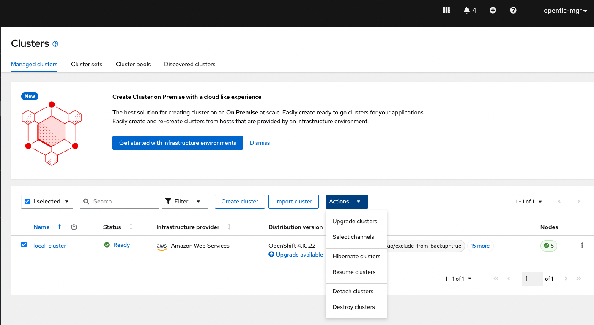Viewport: 594px width, 325px height.
Task: Click the plus add icon in header
Action: click(x=493, y=11)
